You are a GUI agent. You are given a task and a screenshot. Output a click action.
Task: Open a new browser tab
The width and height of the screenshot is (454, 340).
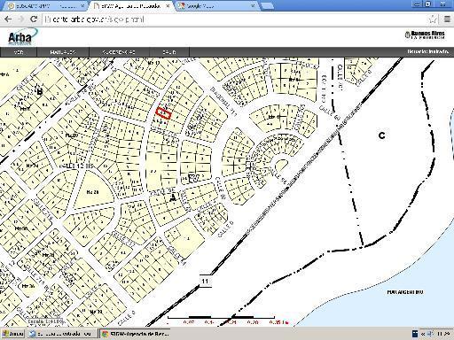[x=268, y=6]
